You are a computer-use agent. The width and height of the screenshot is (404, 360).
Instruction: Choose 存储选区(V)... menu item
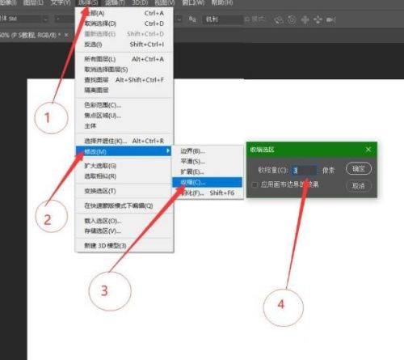(124, 231)
